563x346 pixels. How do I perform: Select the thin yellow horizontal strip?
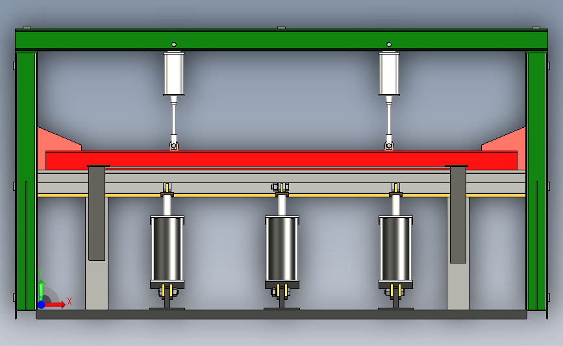pyautogui.click(x=282, y=195)
